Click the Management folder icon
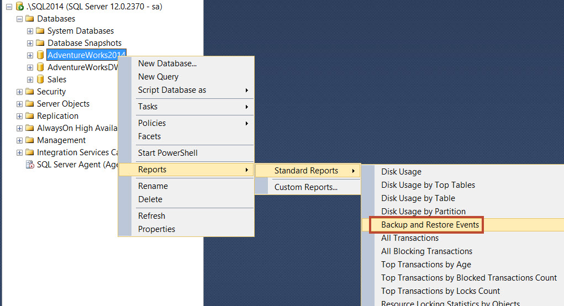Viewport: 564px width, 306px height. point(30,140)
